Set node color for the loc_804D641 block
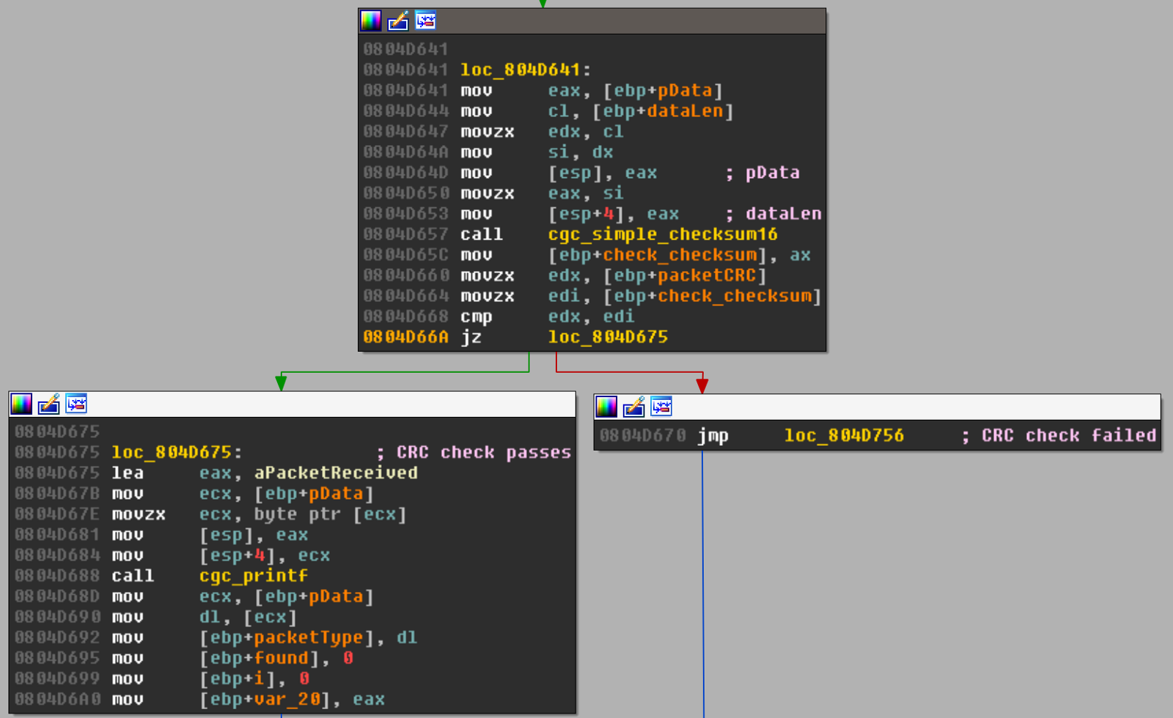This screenshot has width=1173, height=718. tap(371, 21)
